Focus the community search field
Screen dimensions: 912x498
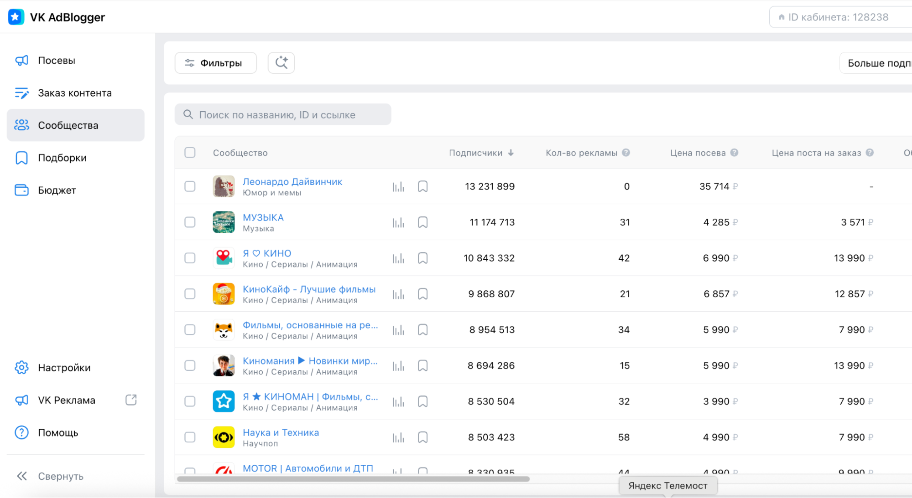click(283, 114)
